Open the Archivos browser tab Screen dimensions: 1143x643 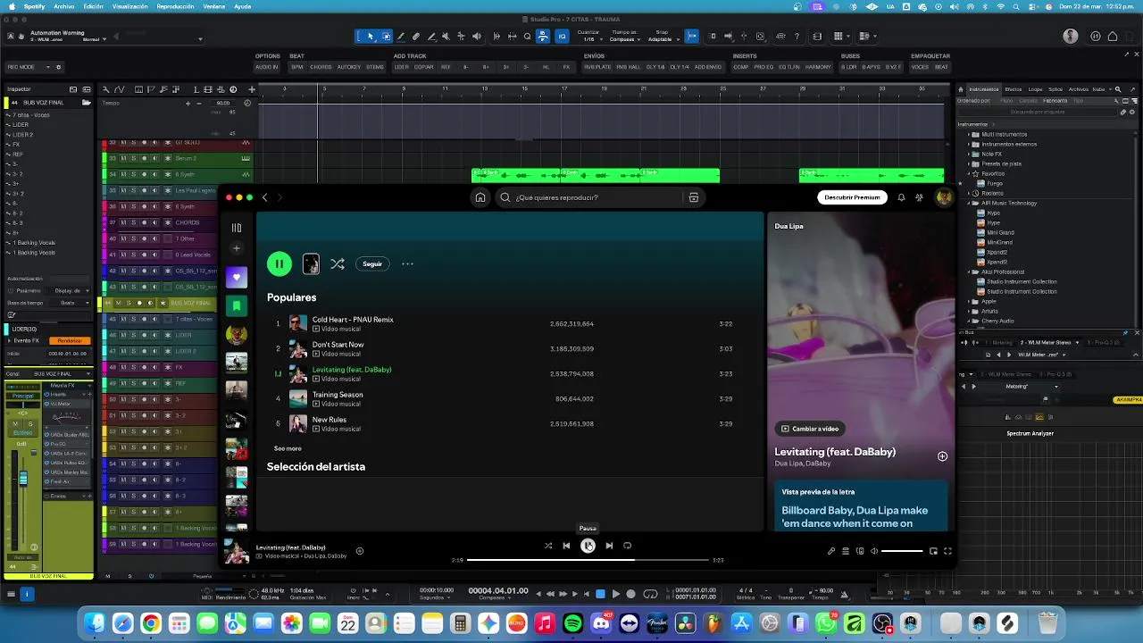pyautogui.click(x=1078, y=89)
